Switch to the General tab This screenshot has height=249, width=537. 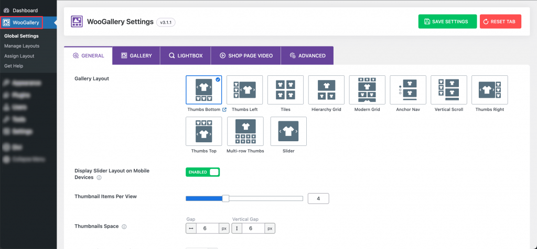[88, 55]
